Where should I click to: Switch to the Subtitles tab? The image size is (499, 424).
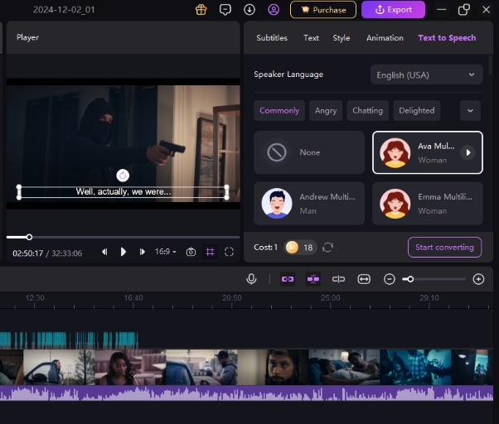coord(272,38)
